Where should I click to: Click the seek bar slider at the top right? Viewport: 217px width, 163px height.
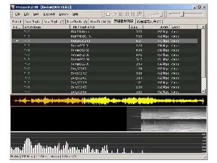186,14
